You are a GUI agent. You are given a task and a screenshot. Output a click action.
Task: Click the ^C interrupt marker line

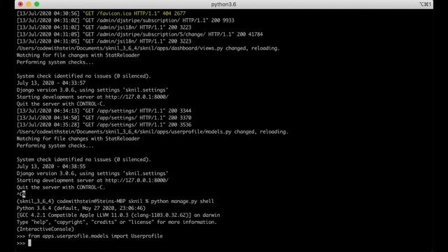point(21,195)
